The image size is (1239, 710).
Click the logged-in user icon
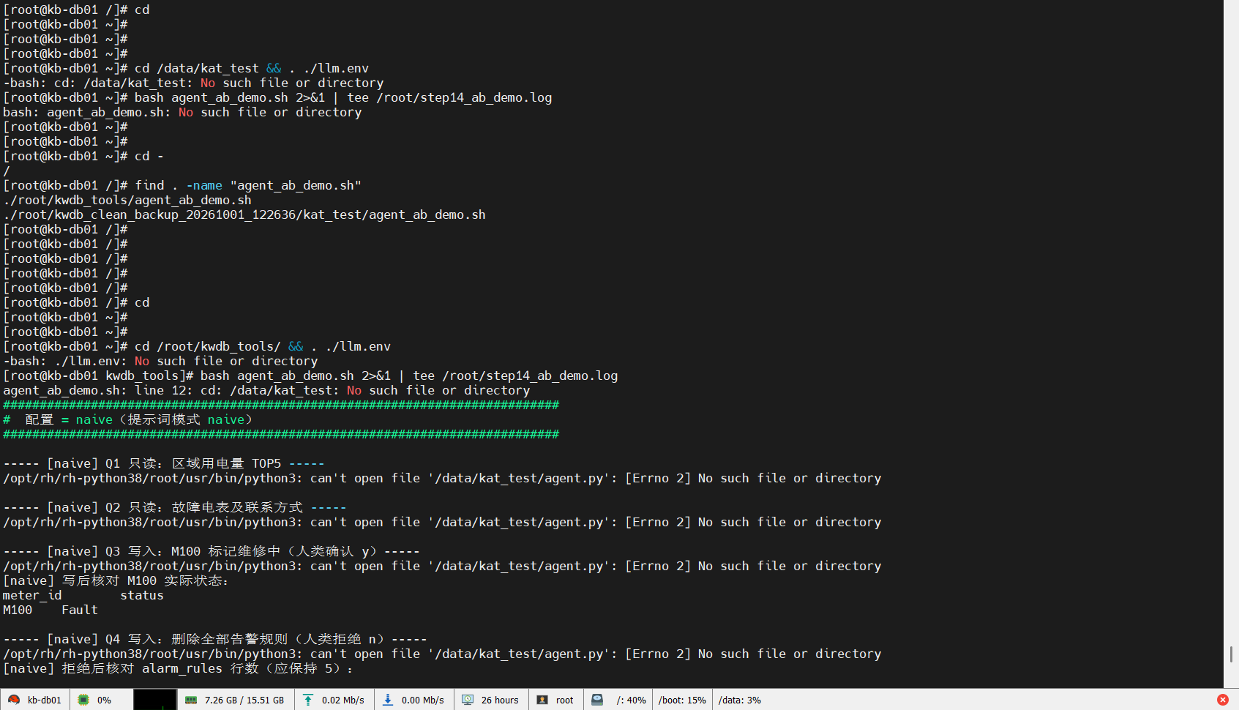[542, 700]
